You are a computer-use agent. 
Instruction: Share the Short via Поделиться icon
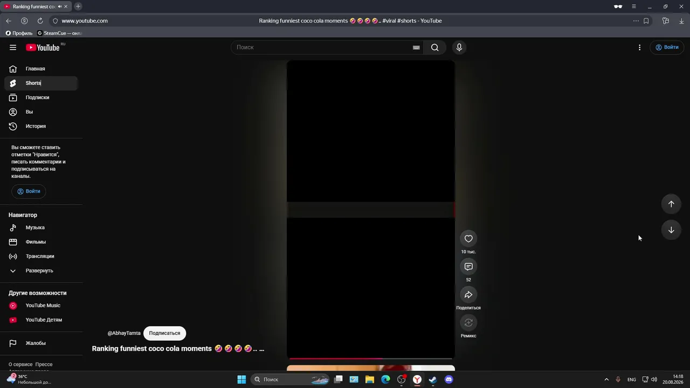point(468,295)
